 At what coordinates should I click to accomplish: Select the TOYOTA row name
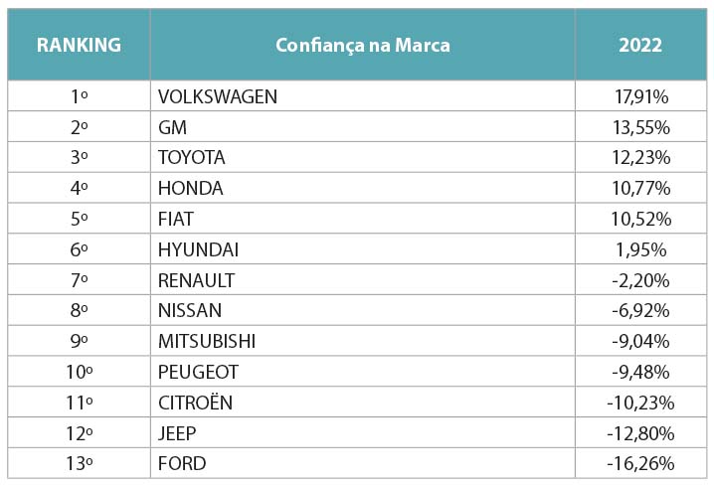[192, 157]
